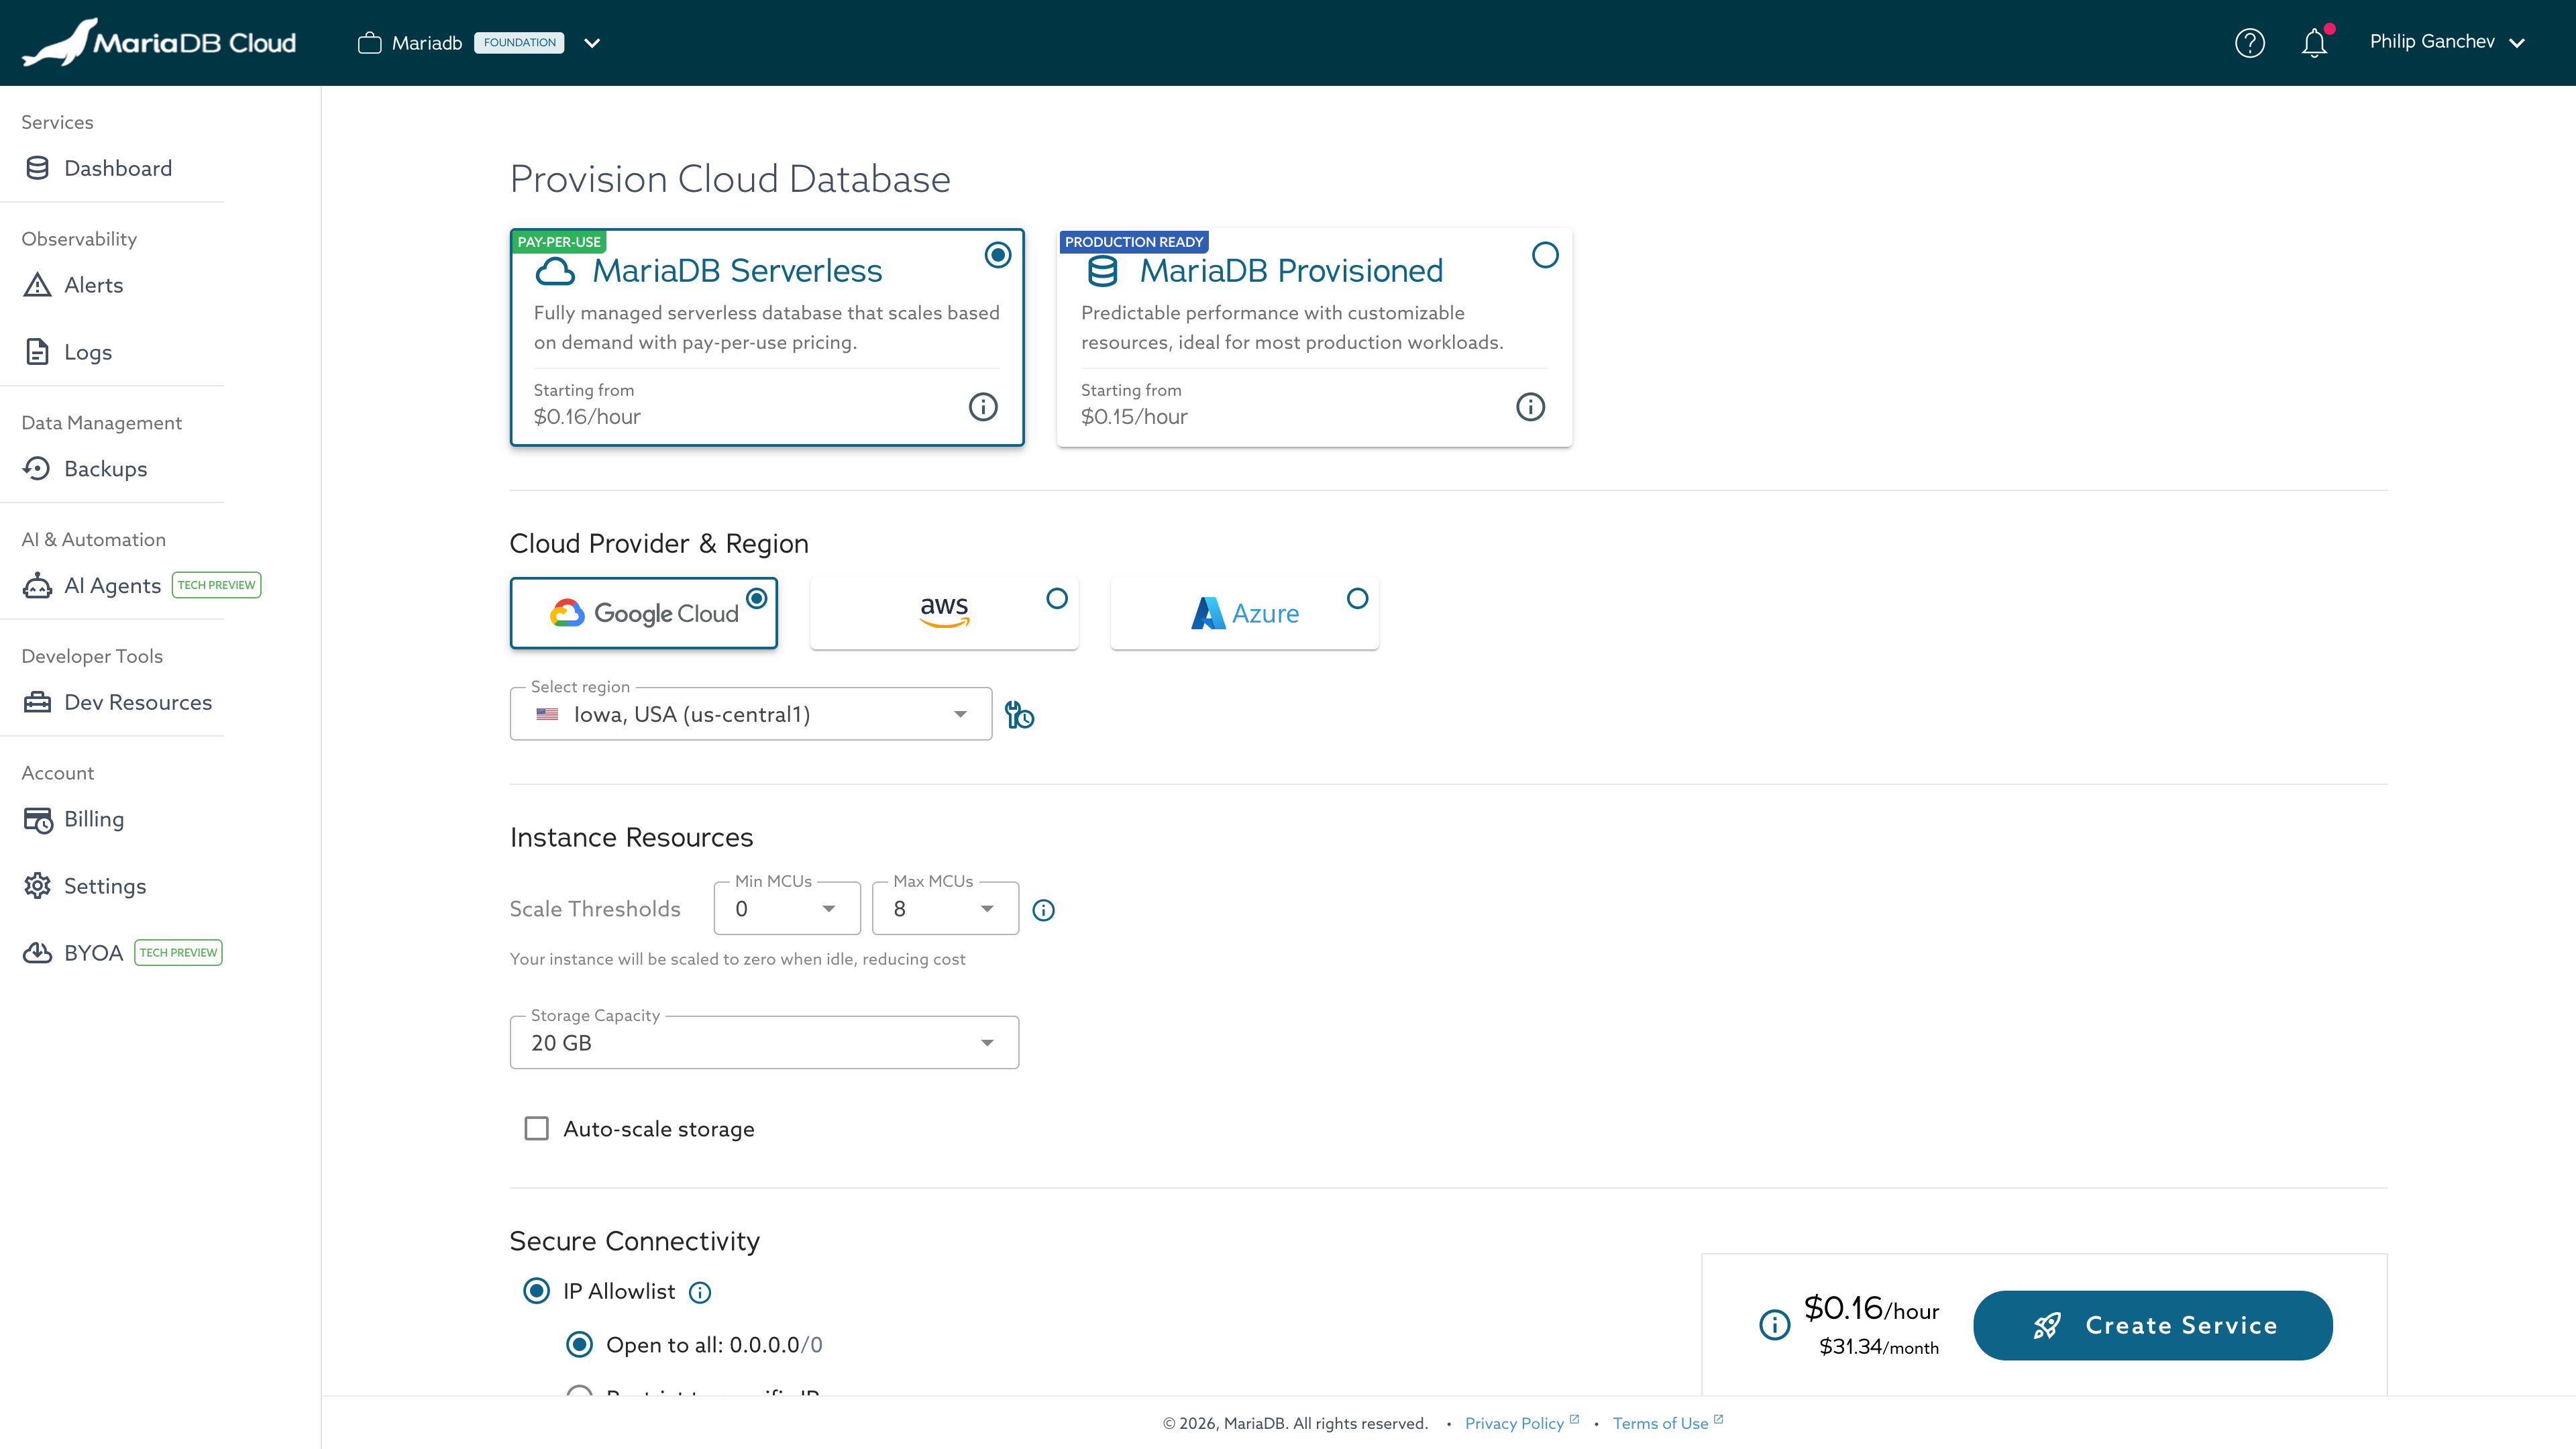Expand the Philip Ganchev account menu

2447,42
